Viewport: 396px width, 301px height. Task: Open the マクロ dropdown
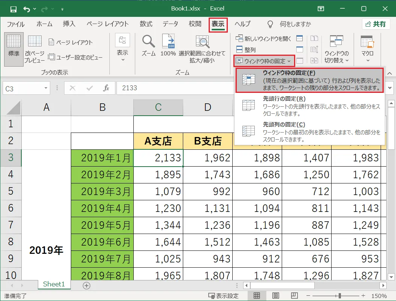[x=368, y=49]
